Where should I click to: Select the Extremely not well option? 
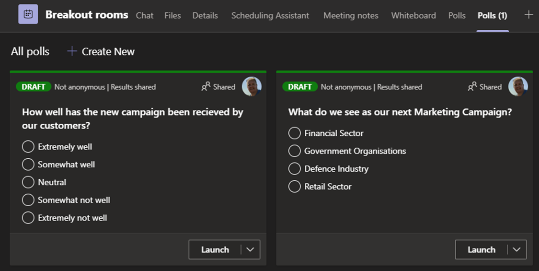pyautogui.click(x=28, y=218)
